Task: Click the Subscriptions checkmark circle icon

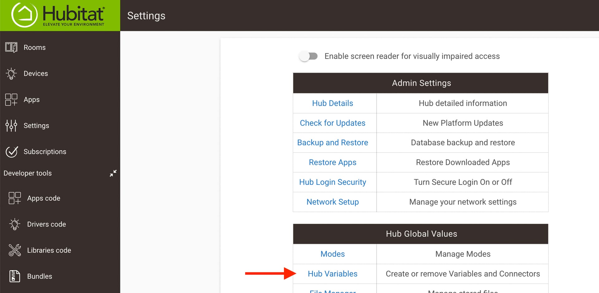Action: (x=12, y=152)
